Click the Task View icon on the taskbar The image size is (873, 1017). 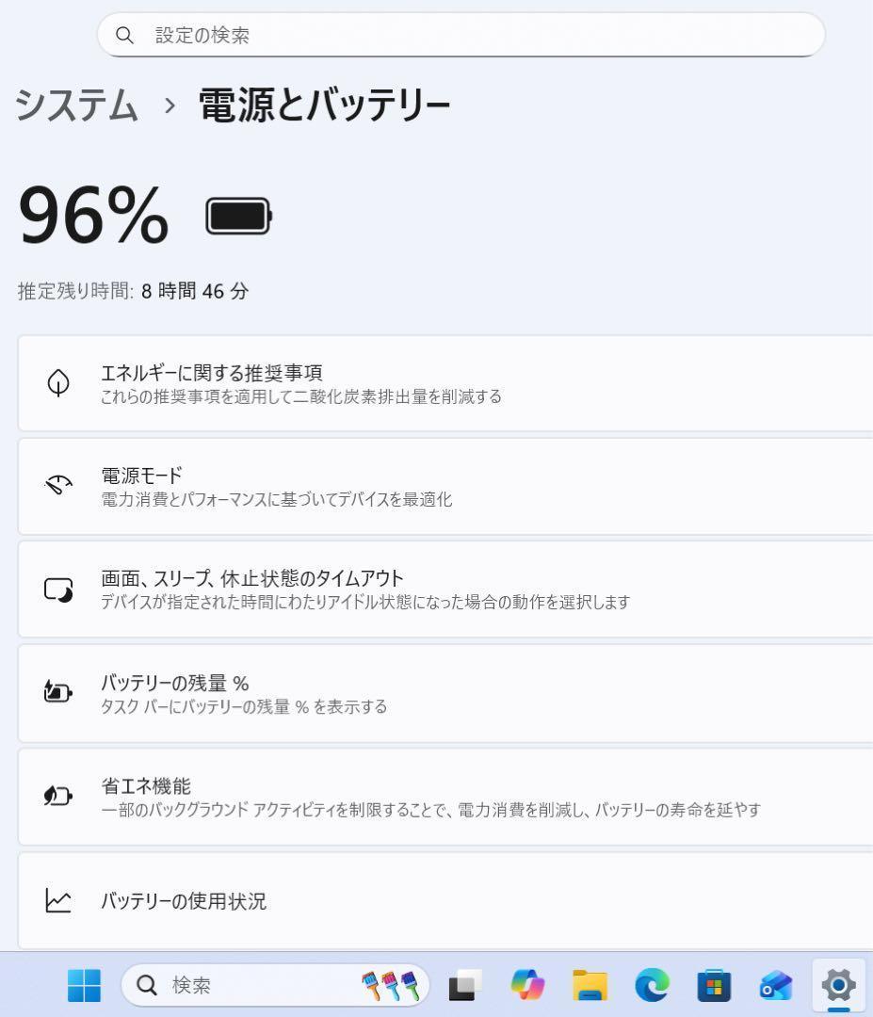click(465, 985)
